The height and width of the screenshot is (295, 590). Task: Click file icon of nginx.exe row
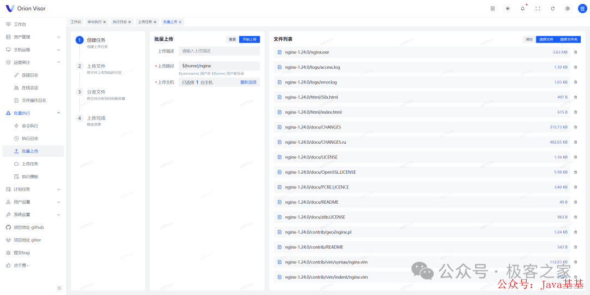pos(280,52)
